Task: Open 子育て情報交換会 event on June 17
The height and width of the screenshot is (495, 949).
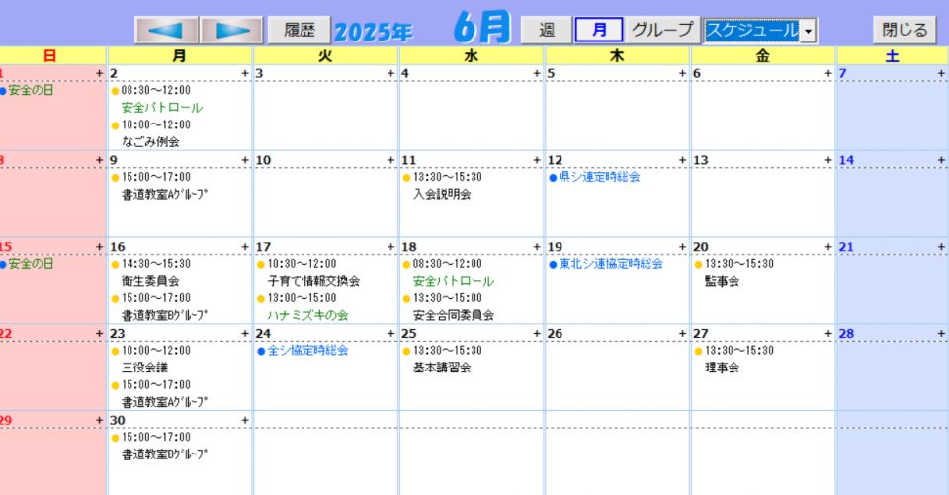Action: point(313,281)
